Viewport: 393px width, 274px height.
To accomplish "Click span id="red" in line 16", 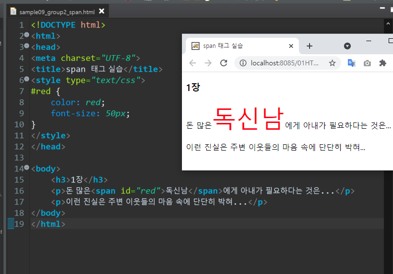I will [128, 191].
